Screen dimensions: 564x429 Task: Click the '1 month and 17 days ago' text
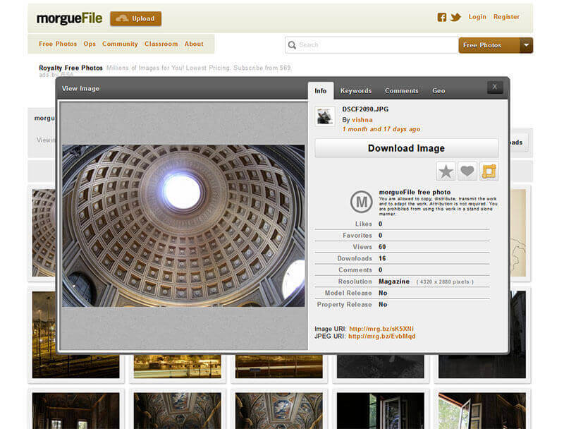[x=381, y=129]
